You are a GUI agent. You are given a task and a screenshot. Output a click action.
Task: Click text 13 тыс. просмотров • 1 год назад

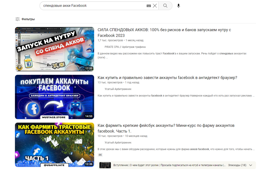118,82
